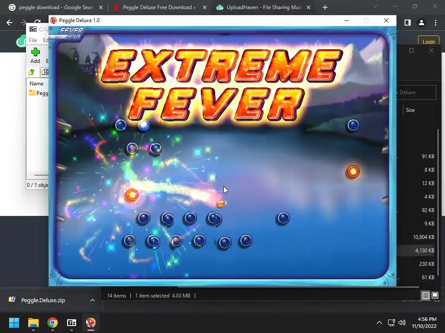Viewport: 445px width, 333px height.
Task: Minimize the Peggle Deluxe window
Action: tap(347, 20)
